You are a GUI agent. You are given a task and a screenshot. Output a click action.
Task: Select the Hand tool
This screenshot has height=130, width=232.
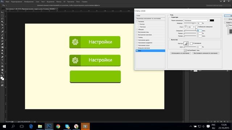point(2,70)
